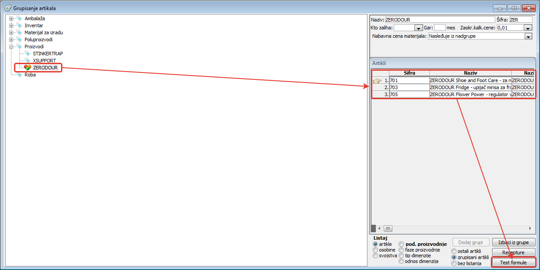540x270 pixels.
Task: Click the horizontal scrollbar in Artikli grid
Action: point(452,228)
